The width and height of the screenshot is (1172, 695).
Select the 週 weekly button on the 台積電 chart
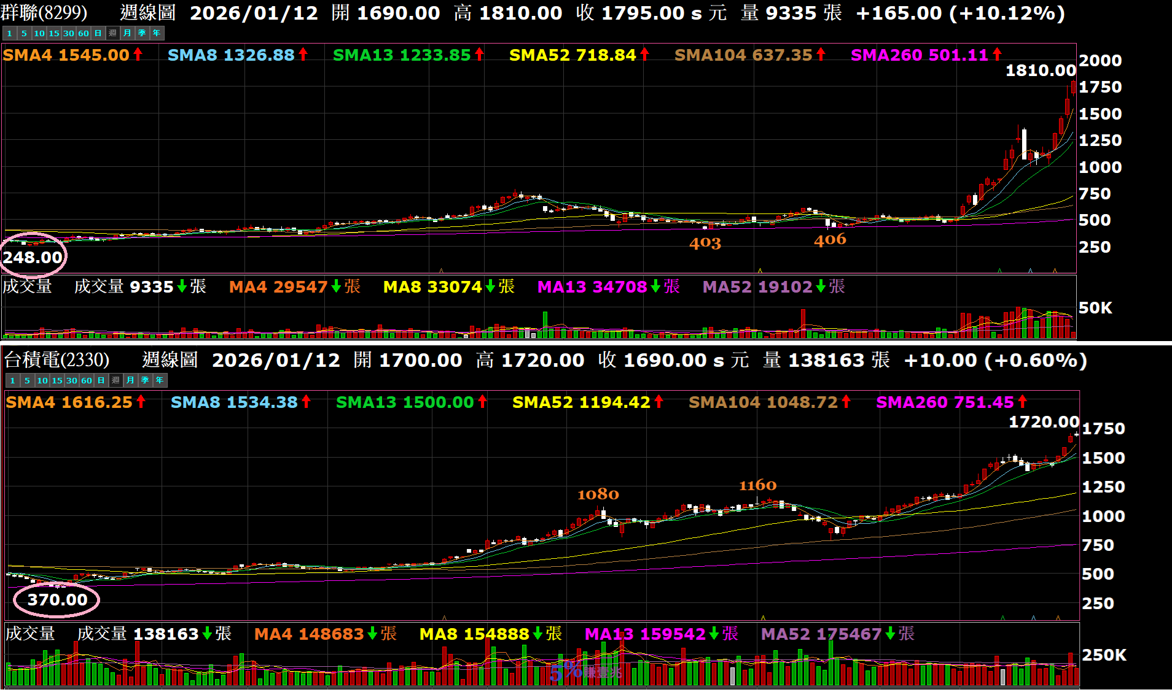click(x=115, y=380)
